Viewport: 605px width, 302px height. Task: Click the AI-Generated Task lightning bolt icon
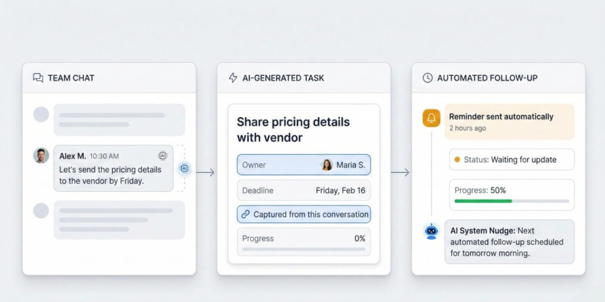[233, 78]
